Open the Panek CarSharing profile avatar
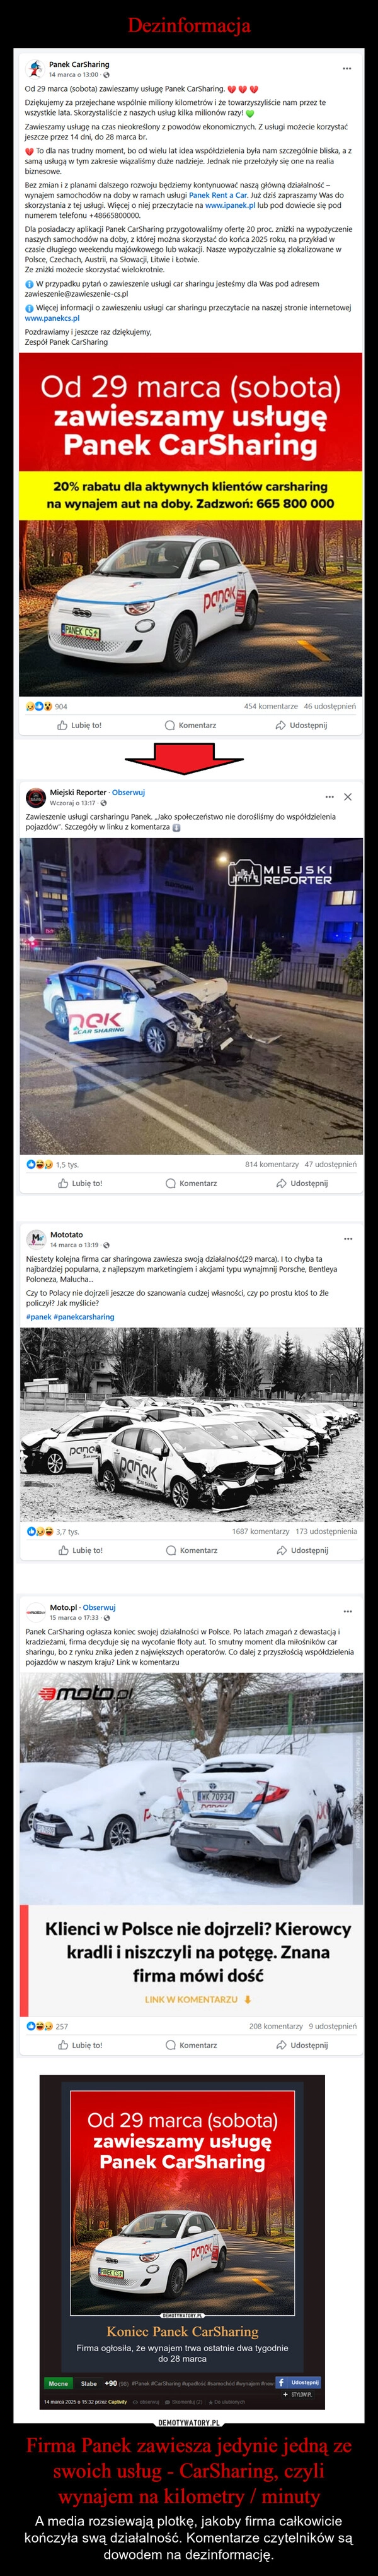This screenshot has height=2576, width=378. click(35, 69)
